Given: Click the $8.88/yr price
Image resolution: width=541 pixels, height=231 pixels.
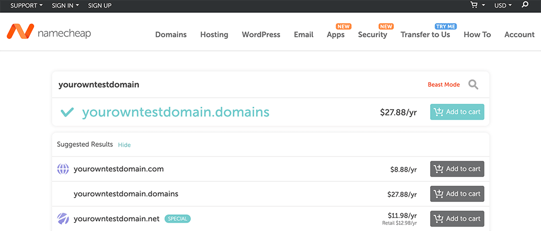Looking at the screenshot, I should (404, 169).
